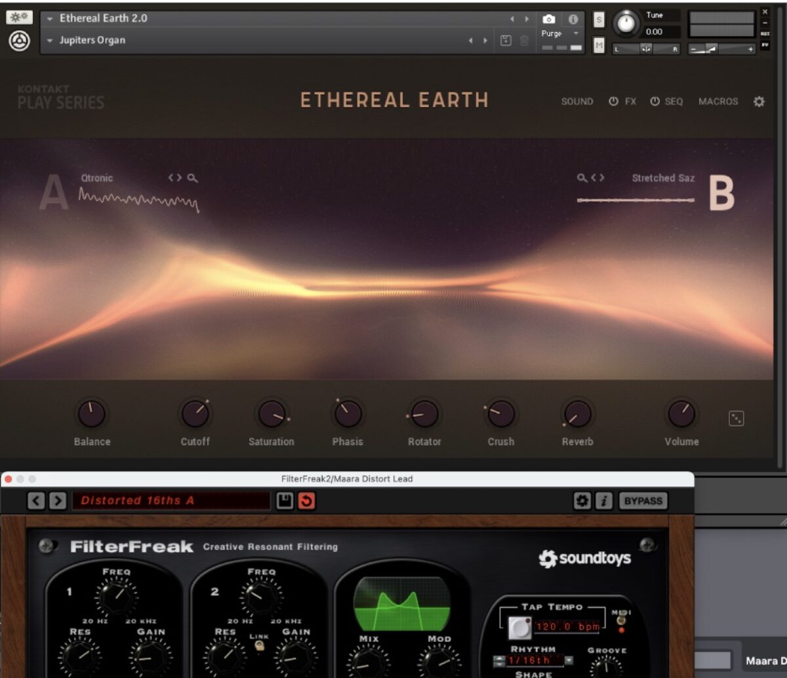
Task: Click the Tune knob
Action: point(626,24)
